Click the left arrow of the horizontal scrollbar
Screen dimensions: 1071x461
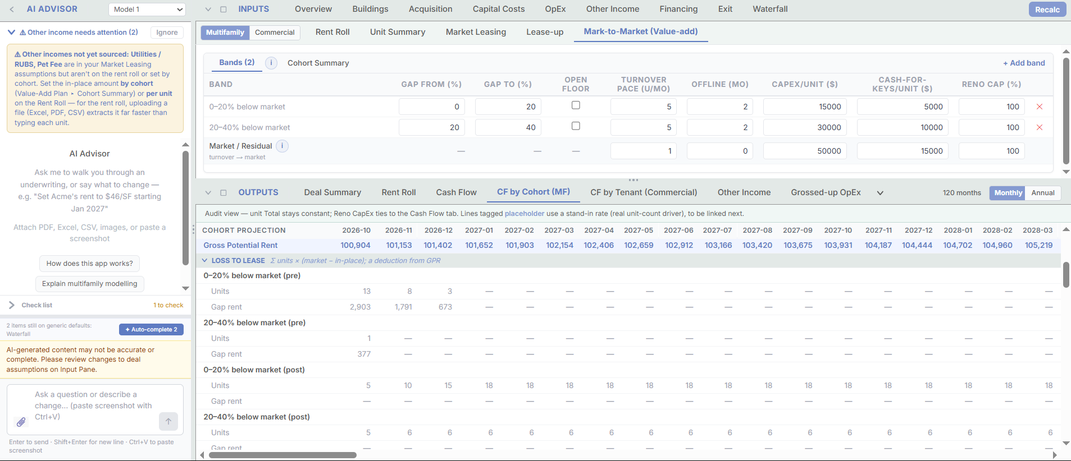[202, 455]
